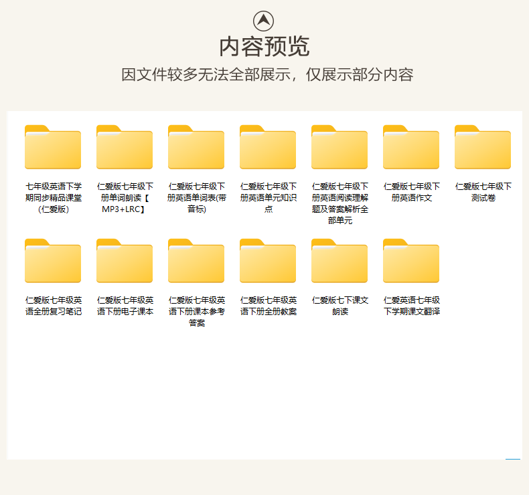
Task: Open the 仁爱版七年级下册英语作文 folder icon
Action: tap(411, 147)
